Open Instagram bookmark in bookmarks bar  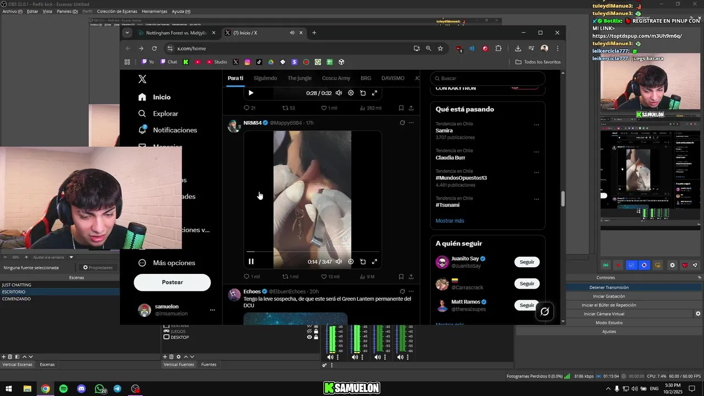[x=248, y=62]
